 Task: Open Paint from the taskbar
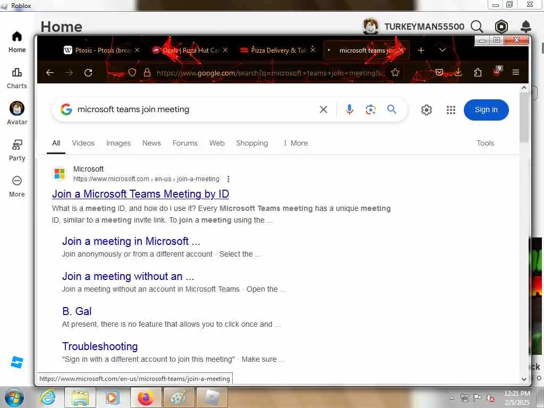pos(178,397)
